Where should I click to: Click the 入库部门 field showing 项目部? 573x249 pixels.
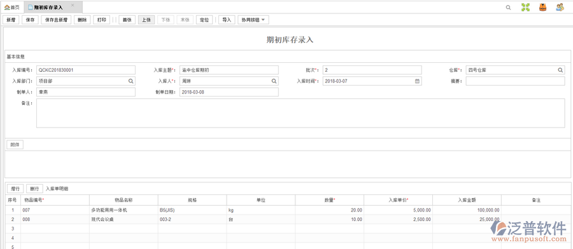click(x=86, y=81)
